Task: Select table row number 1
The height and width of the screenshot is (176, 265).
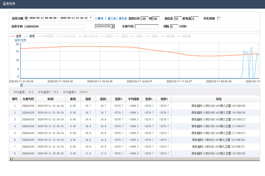Action: point(15,106)
